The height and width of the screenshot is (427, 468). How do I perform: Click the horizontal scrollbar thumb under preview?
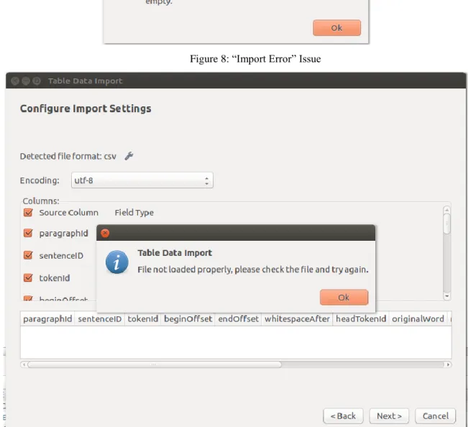(x=155, y=364)
